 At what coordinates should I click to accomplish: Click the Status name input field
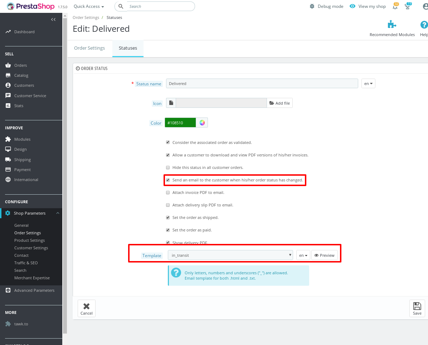pos(262,83)
